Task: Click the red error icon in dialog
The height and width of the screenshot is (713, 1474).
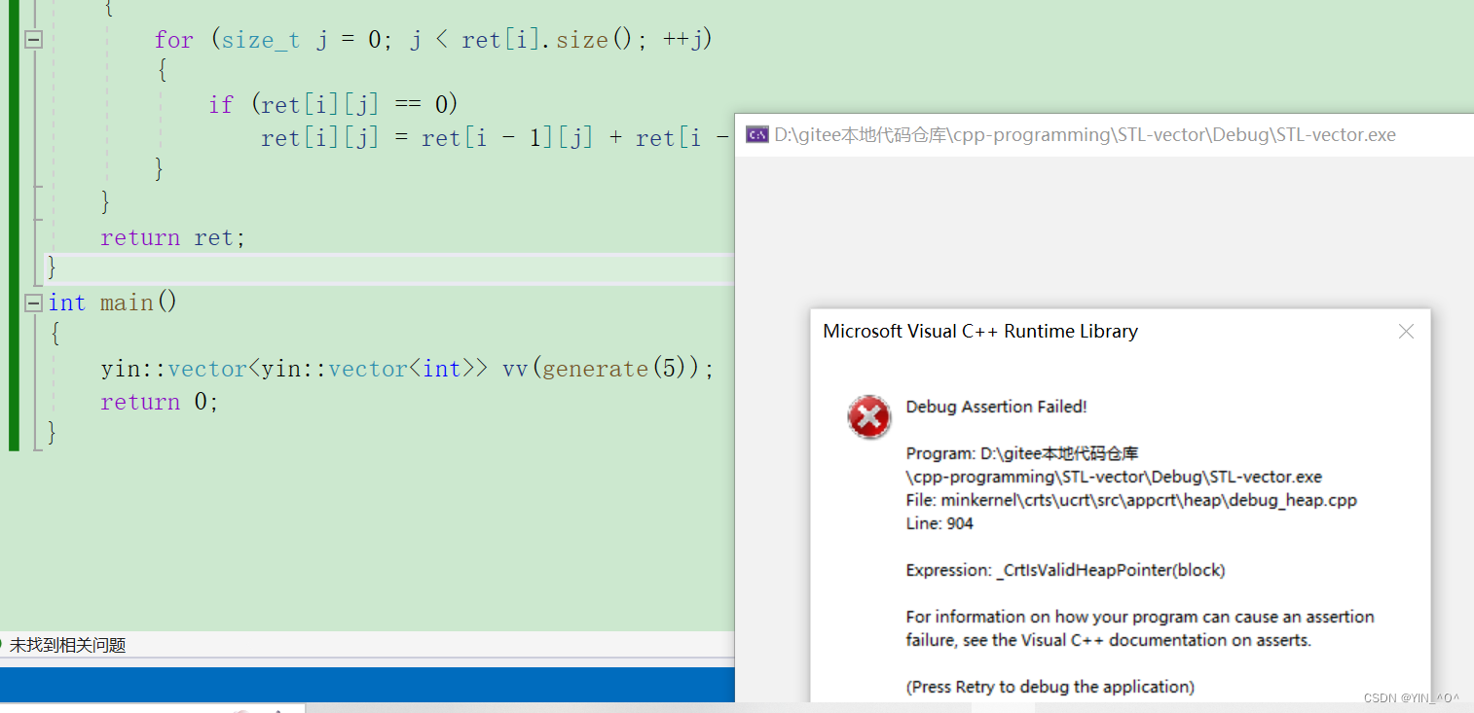Action: point(868,417)
